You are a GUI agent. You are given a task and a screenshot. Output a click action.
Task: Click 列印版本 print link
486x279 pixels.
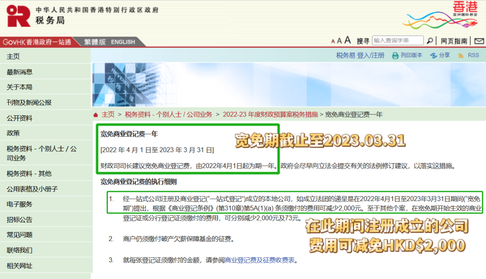point(411,55)
